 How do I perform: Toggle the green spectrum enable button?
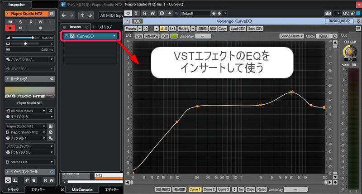pyautogui.click(x=174, y=36)
